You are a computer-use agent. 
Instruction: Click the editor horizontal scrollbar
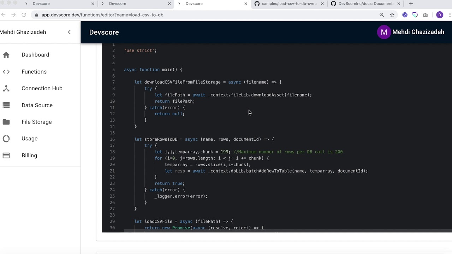coord(288,231)
